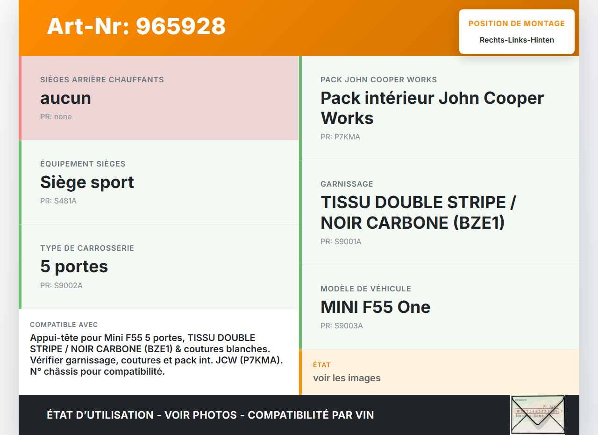Screen dimensions: 598x435
Task: Click the PR: S9003A code
Action: point(342,326)
